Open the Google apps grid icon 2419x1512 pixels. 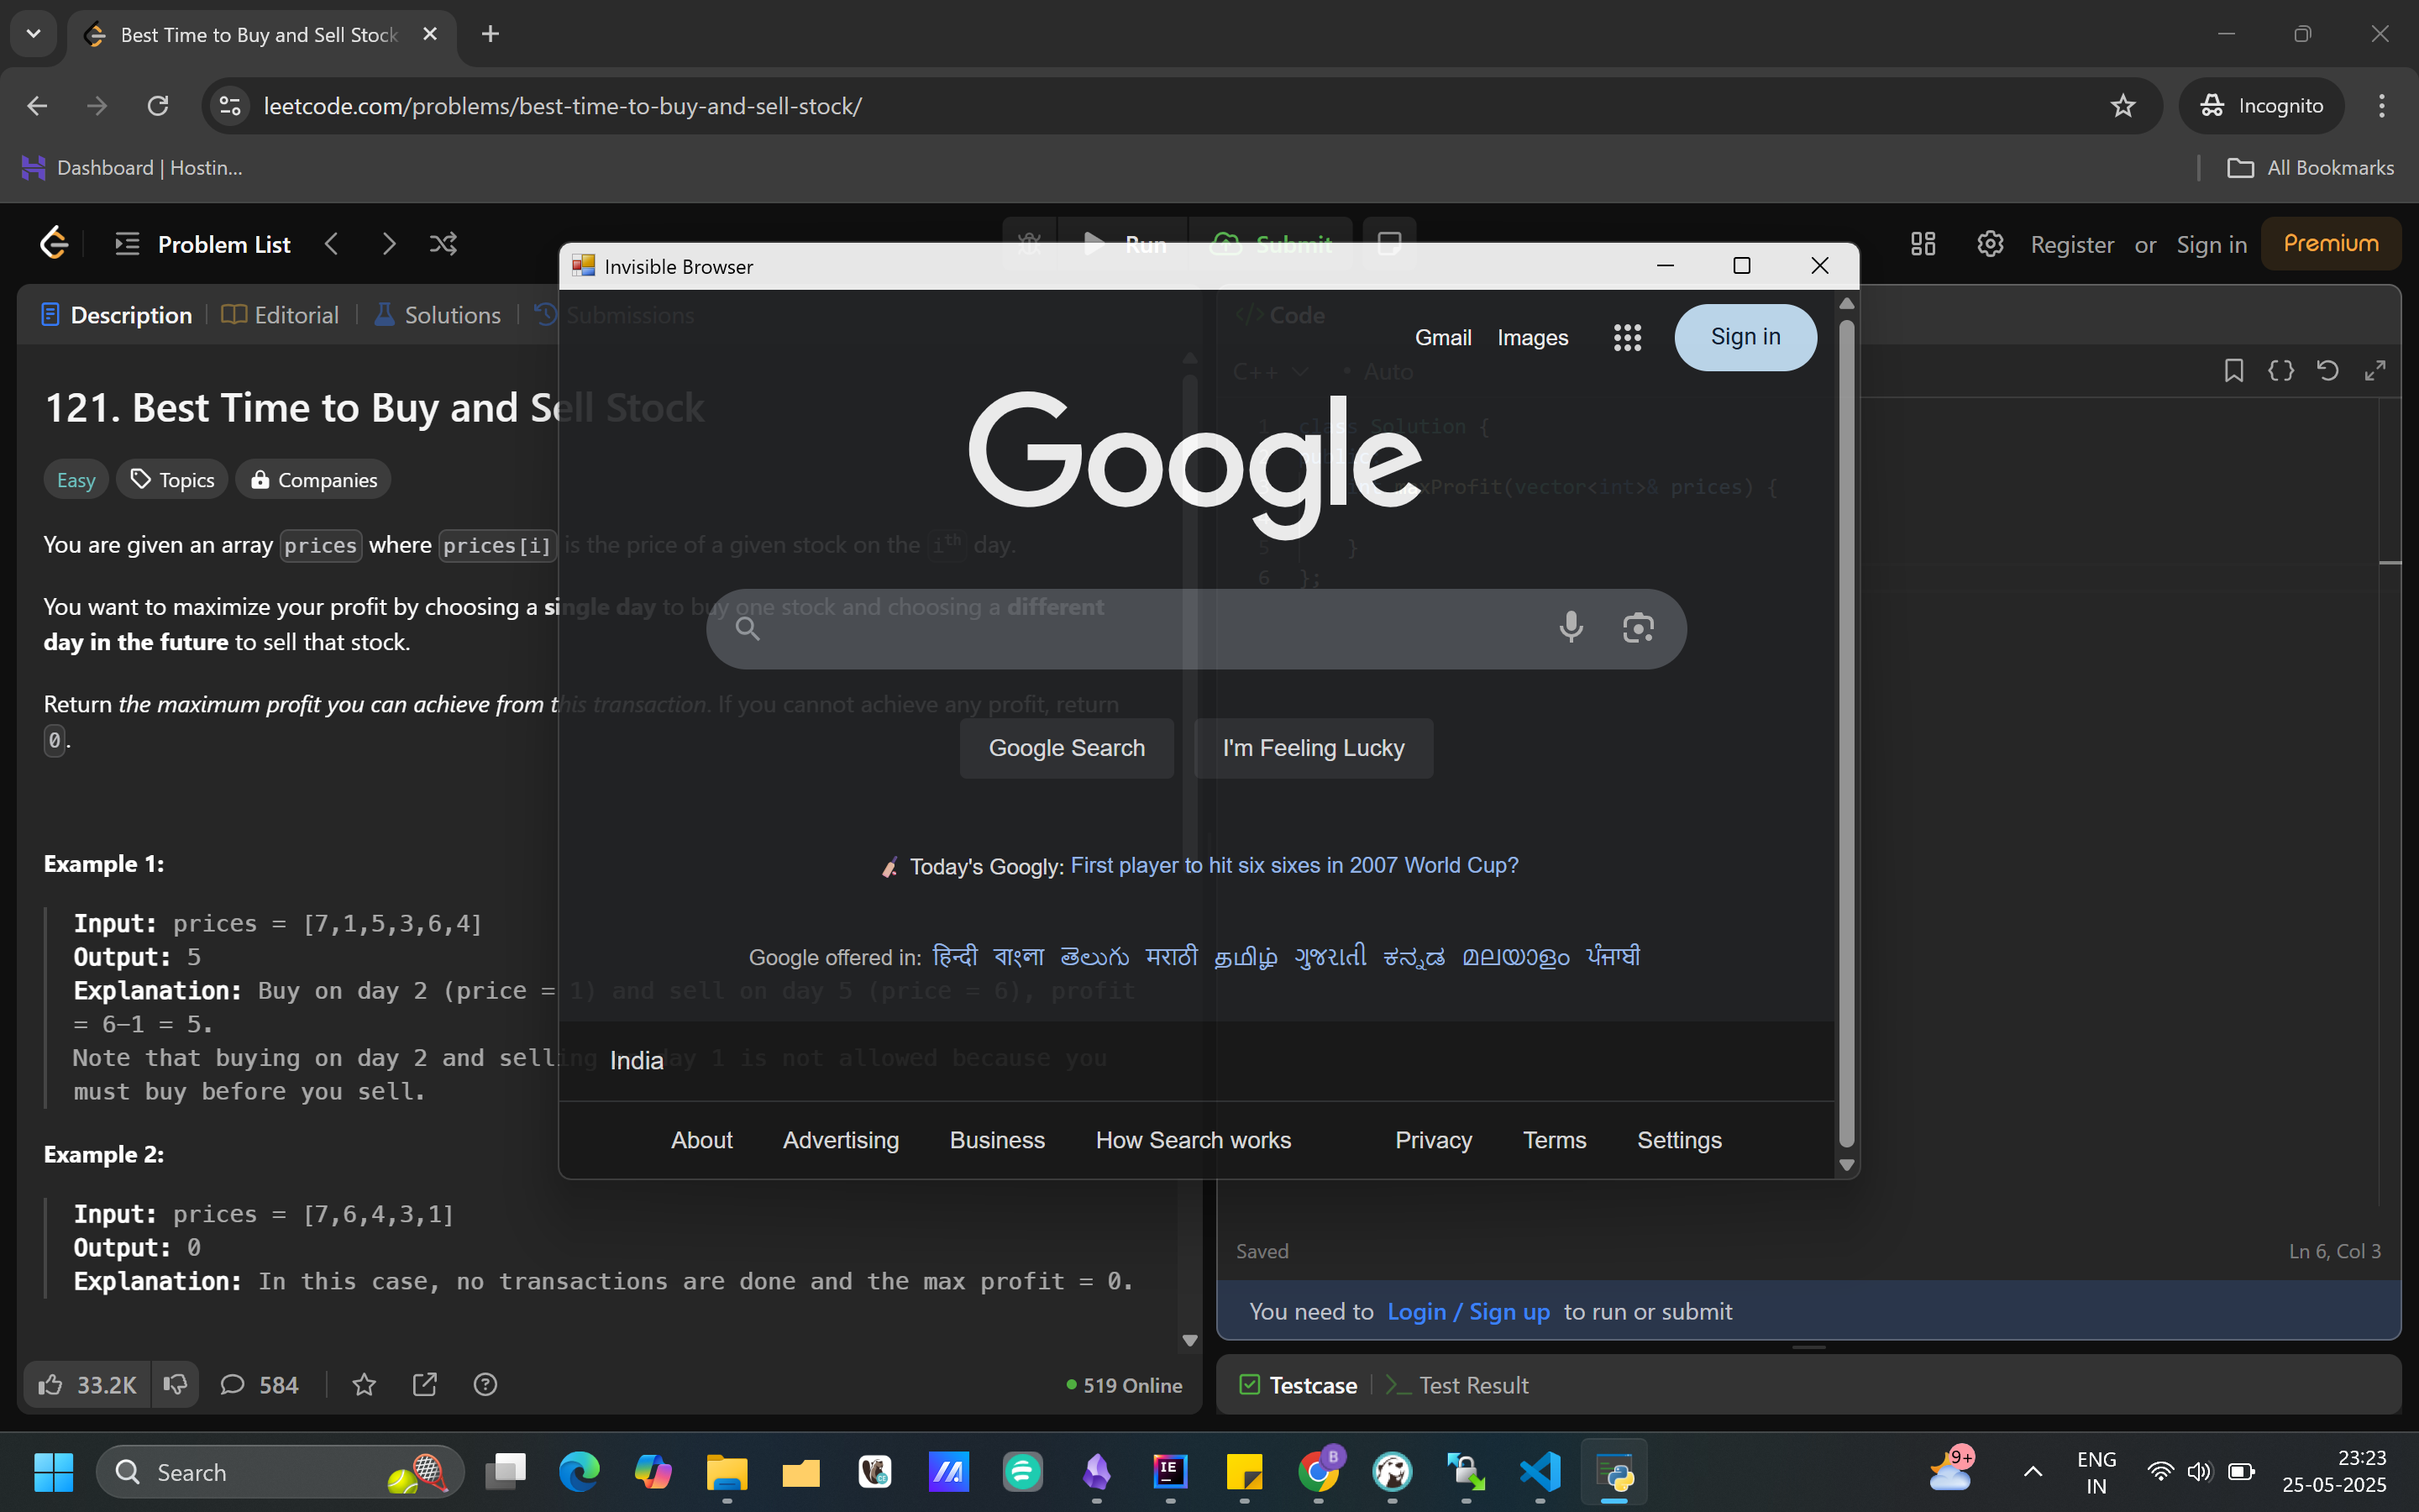(x=1627, y=338)
